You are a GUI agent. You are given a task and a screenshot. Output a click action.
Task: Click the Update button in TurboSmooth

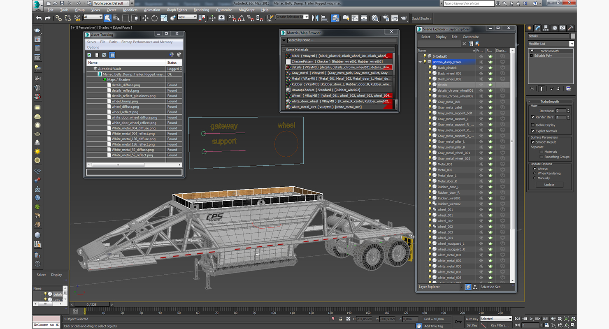(x=549, y=185)
